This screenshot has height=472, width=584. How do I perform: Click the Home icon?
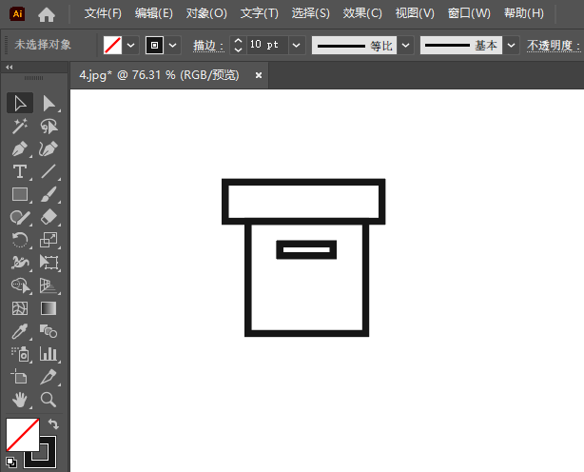[x=47, y=14]
